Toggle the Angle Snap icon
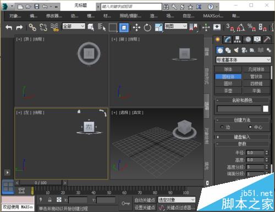This screenshot has width=275, height=212. click(241, 27)
